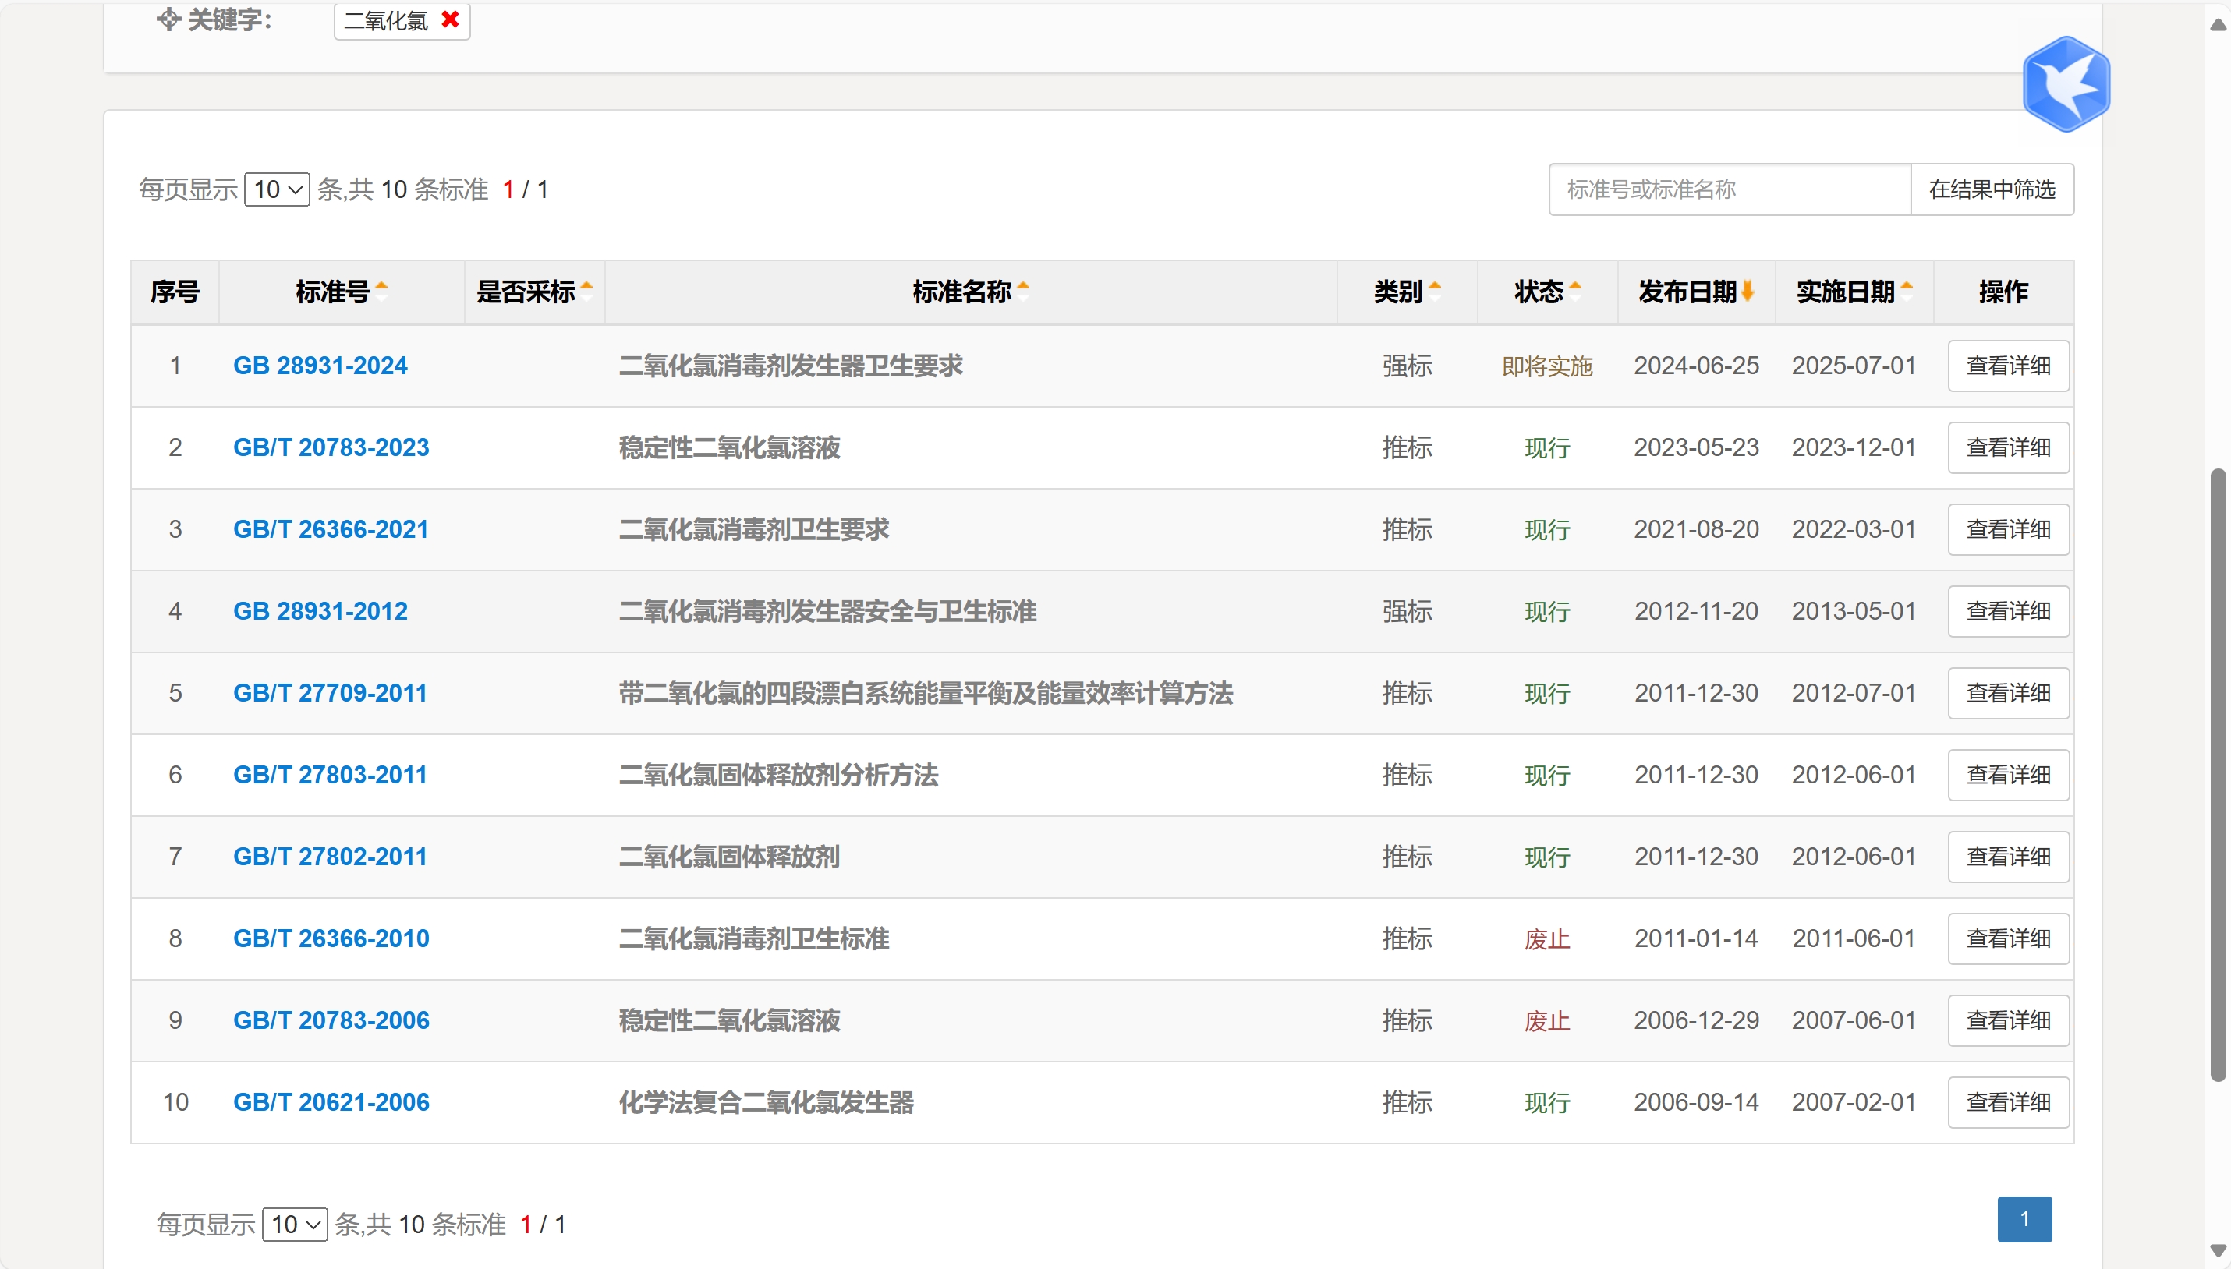The width and height of the screenshot is (2231, 1269).
Task: Open bottom per-page count dropdown
Action: [295, 1224]
